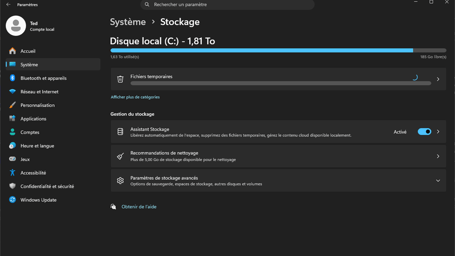The image size is (455, 256).
Task: Open Confidentialité et sécurité in sidebar
Action: pos(53,186)
